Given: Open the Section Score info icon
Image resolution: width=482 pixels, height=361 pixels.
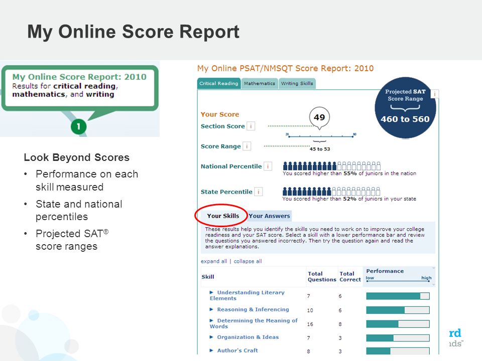Looking at the screenshot, I should 251,126.
